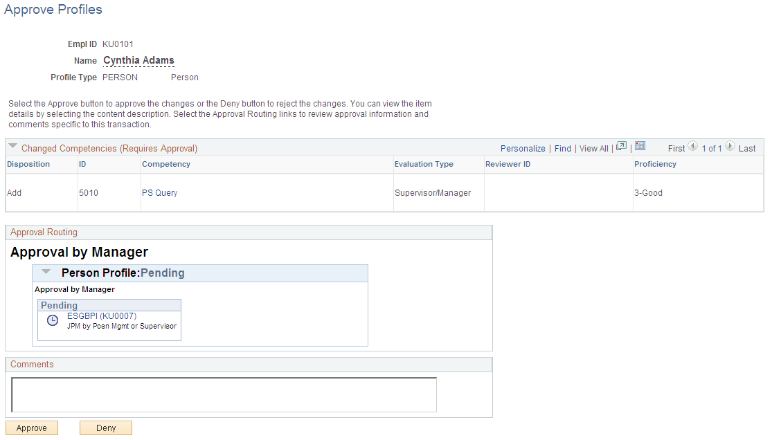Open the Personalize link for the grid

coord(523,147)
